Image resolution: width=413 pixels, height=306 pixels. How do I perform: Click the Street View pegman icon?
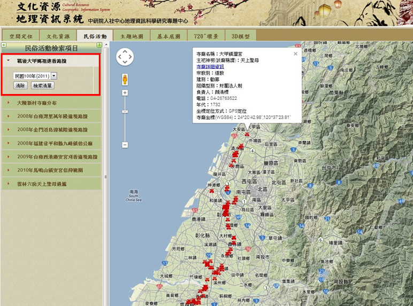pyautogui.click(x=125, y=80)
